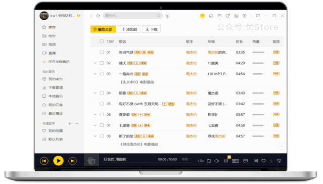The image size is (323, 184).
Task: Play the previous track
Action: pyautogui.click(x=44, y=161)
